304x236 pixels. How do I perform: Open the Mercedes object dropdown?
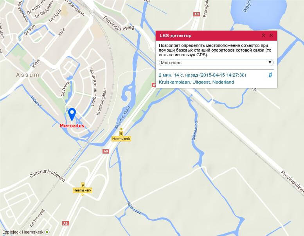(x=216, y=63)
